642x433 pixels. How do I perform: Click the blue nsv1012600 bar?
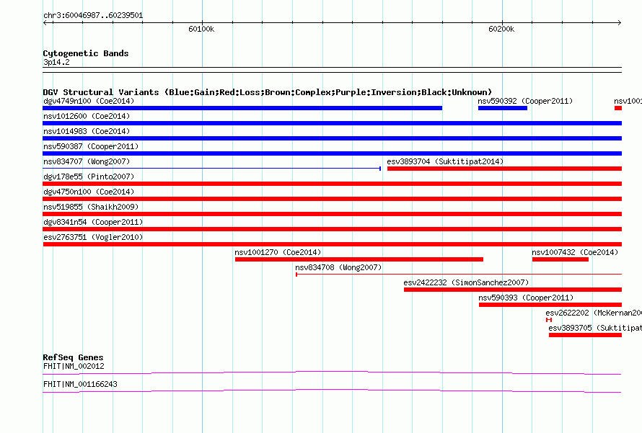tap(332, 123)
